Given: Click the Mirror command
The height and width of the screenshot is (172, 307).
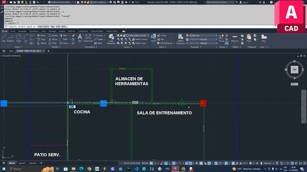Looking at the screenshot, I should (53, 39).
